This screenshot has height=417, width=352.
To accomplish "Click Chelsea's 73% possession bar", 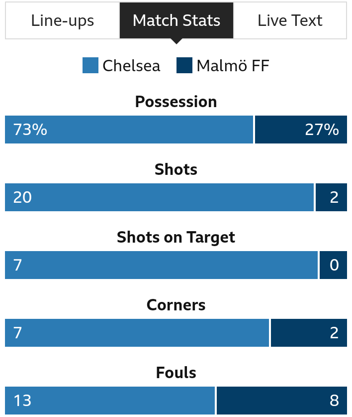I will pos(129,130).
